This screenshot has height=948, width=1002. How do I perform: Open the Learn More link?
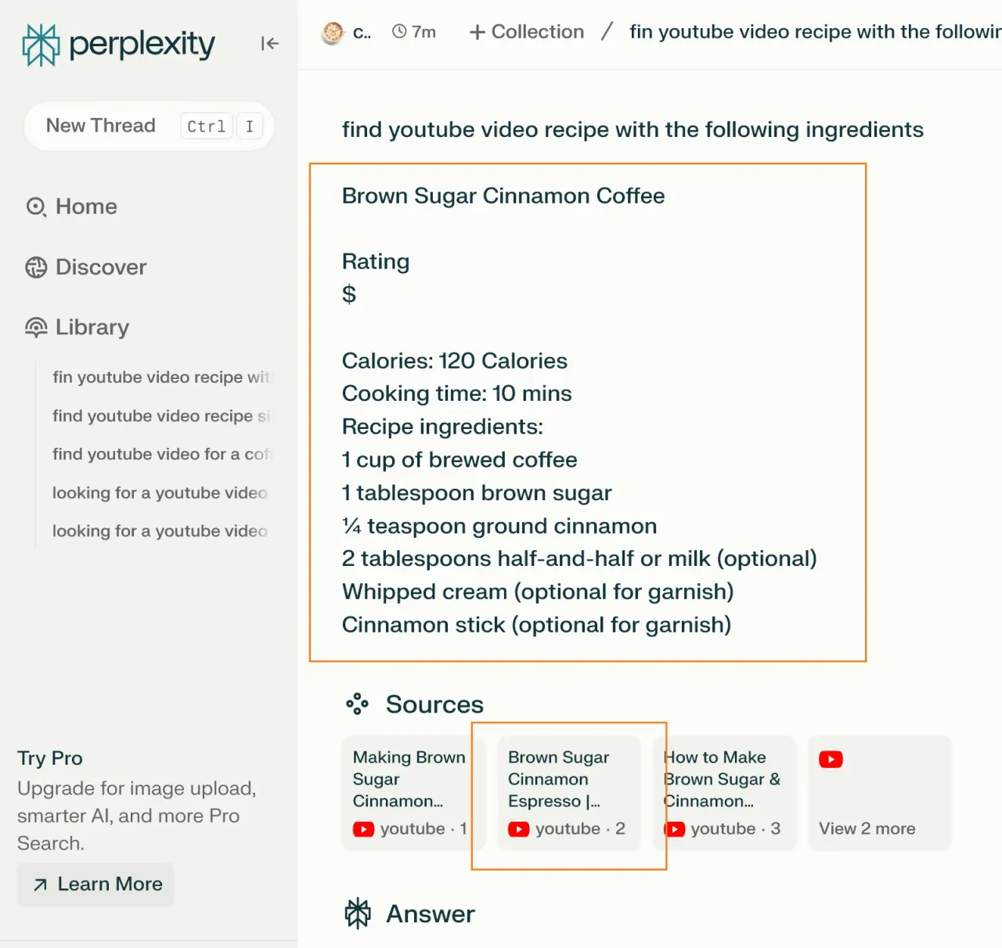[96, 885]
